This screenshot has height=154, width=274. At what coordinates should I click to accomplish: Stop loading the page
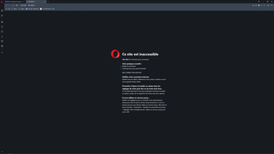tap(13, 5)
